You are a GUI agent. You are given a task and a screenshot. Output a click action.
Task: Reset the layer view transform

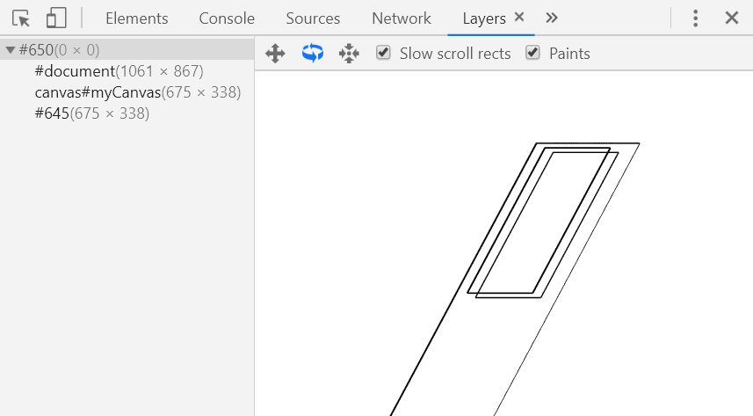(349, 54)
